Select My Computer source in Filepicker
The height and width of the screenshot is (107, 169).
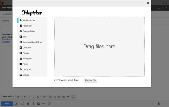tap(32, 20)
